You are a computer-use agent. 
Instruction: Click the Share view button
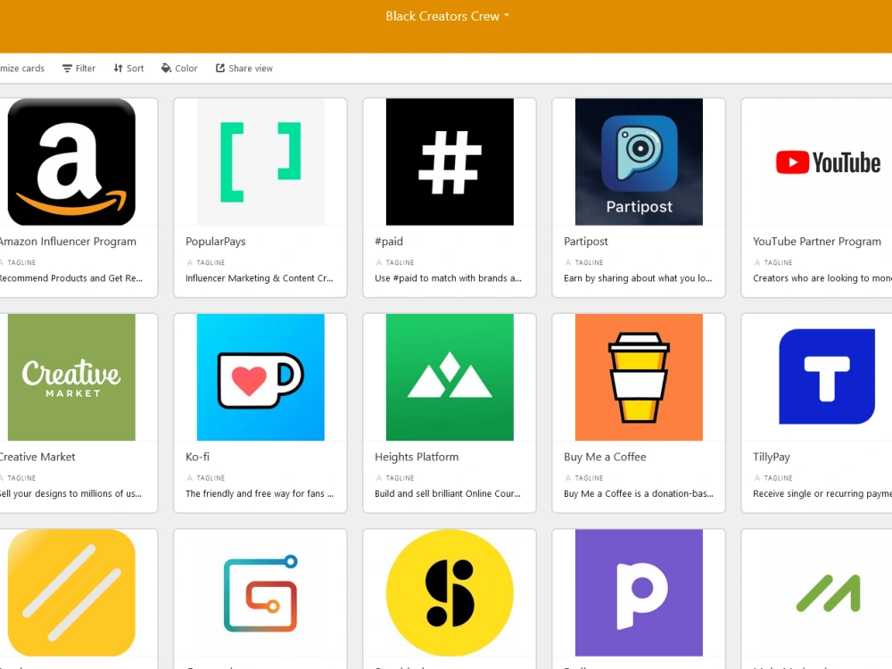[x=244, y=69]
